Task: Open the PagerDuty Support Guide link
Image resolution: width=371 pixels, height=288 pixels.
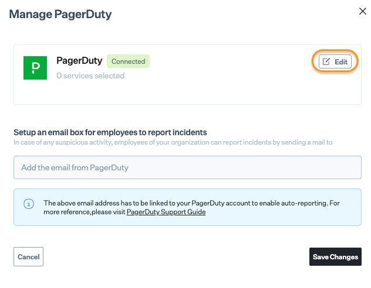Action: [166, 212]
